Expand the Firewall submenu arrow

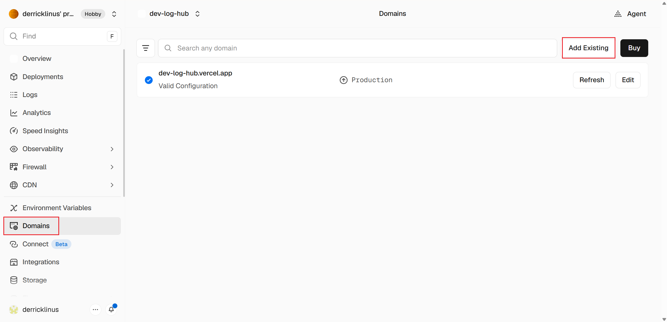[112, 167]
